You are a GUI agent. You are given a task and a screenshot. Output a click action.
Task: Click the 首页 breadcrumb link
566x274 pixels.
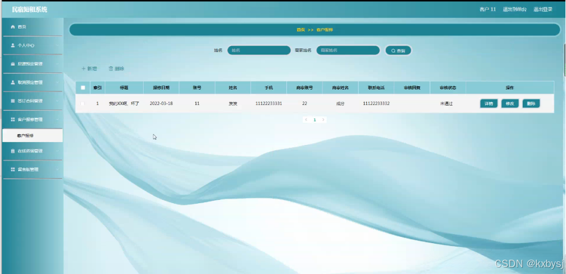click(x=301, y=30)
